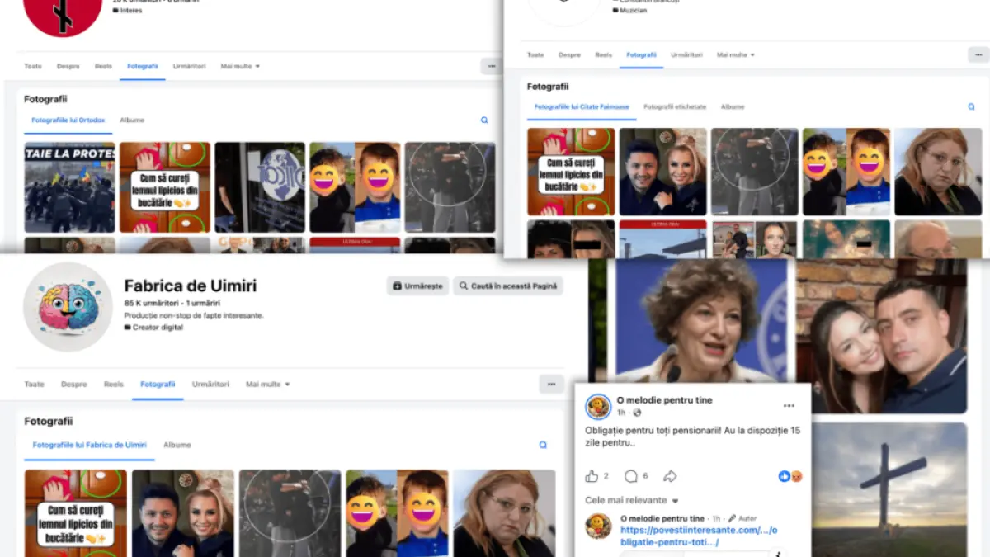The height and width of the screenshot is (557, 990).
Task: Select Fotografiile lui Citate Faimoase sub-tab
Action: pyautogui.click(x=582, y=107)
